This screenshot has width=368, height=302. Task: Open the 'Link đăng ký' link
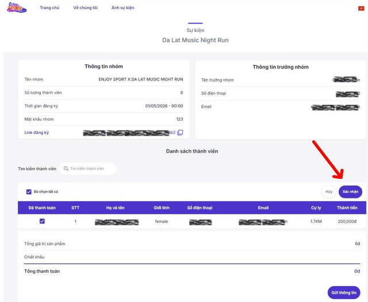(37, 133)
